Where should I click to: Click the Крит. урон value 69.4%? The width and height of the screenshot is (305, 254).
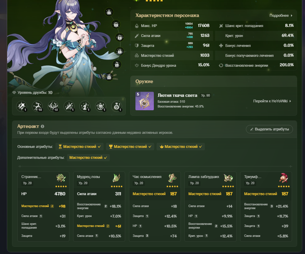click(288, 36)
